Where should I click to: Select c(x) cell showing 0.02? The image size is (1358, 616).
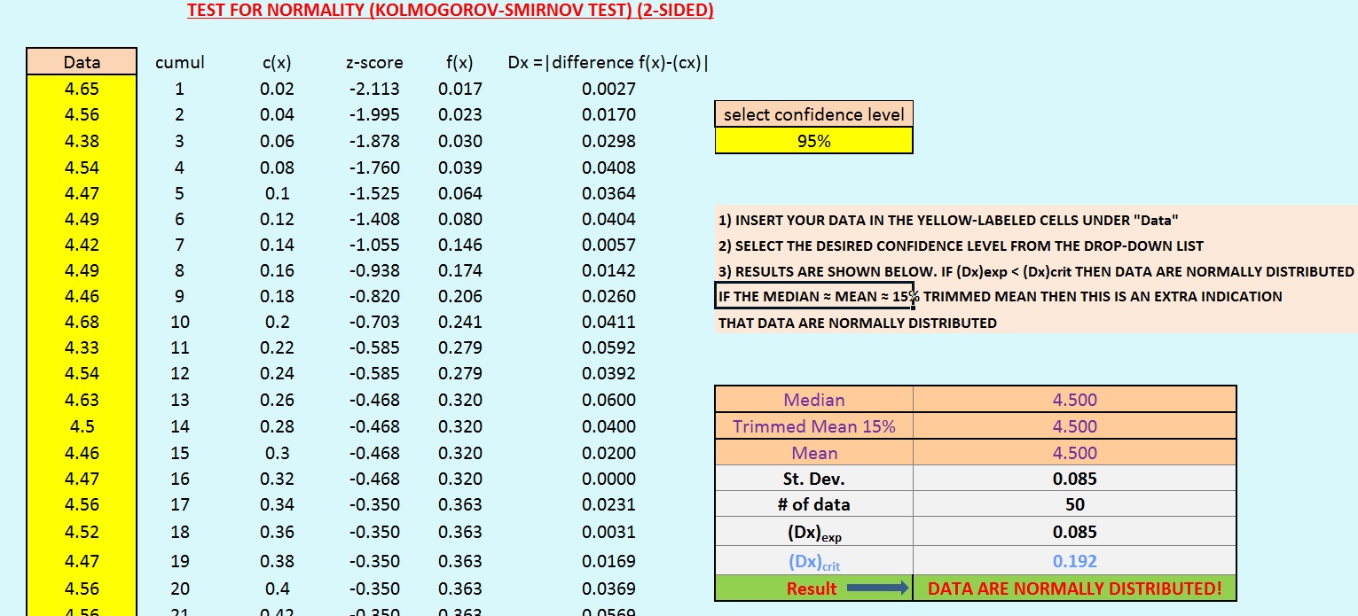[x=277, y=89]
